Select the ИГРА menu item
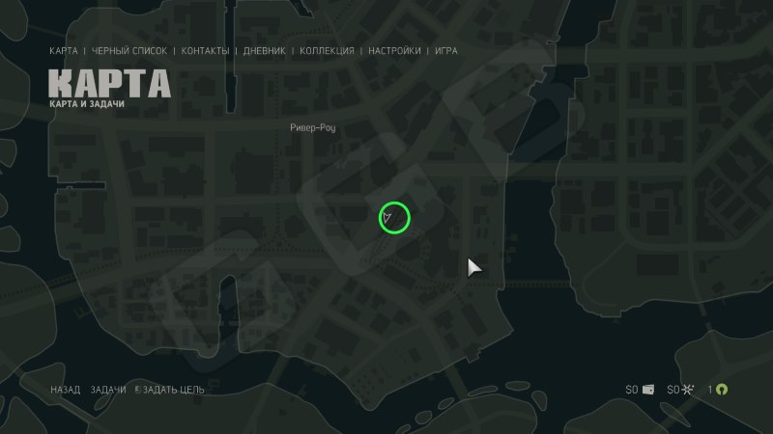773x434 pixels. 446,51
